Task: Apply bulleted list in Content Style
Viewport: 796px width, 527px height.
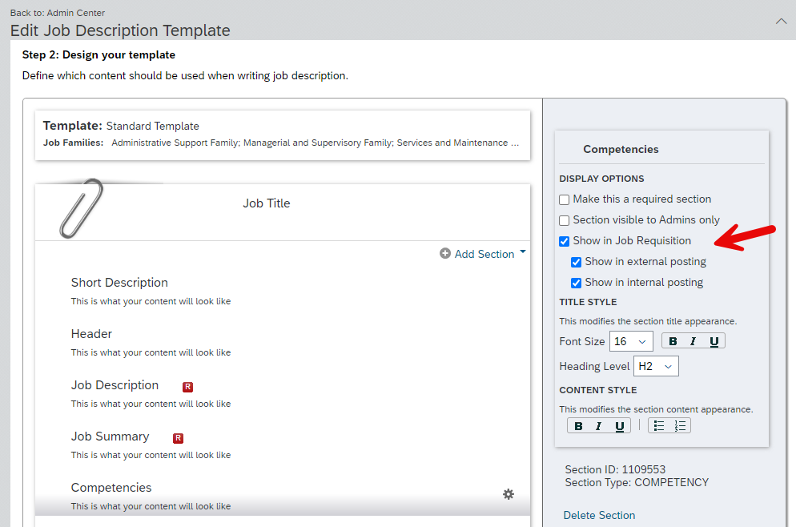Action: coord(659,426)
